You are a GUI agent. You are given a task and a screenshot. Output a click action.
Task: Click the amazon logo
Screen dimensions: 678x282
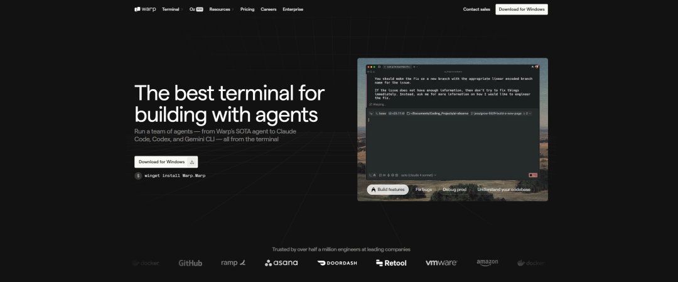[x=487, y=263]
